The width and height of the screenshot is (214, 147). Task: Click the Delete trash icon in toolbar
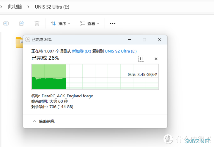click(37, 23)
